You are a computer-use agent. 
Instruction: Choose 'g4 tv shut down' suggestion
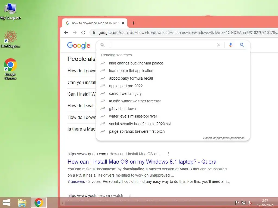173,109
